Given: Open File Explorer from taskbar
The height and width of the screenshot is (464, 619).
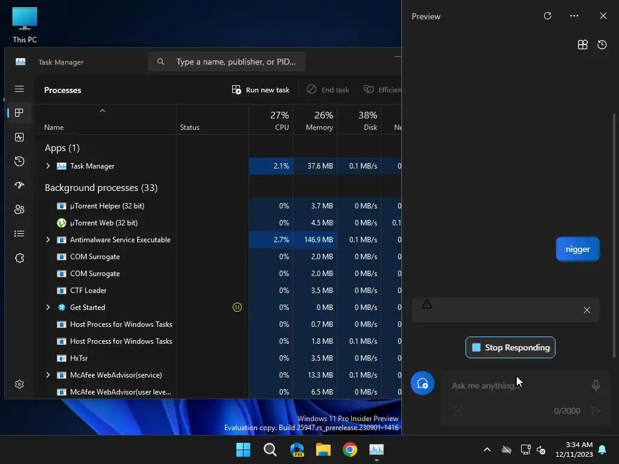Looking at the screenshot, I should tap(323, 449).
